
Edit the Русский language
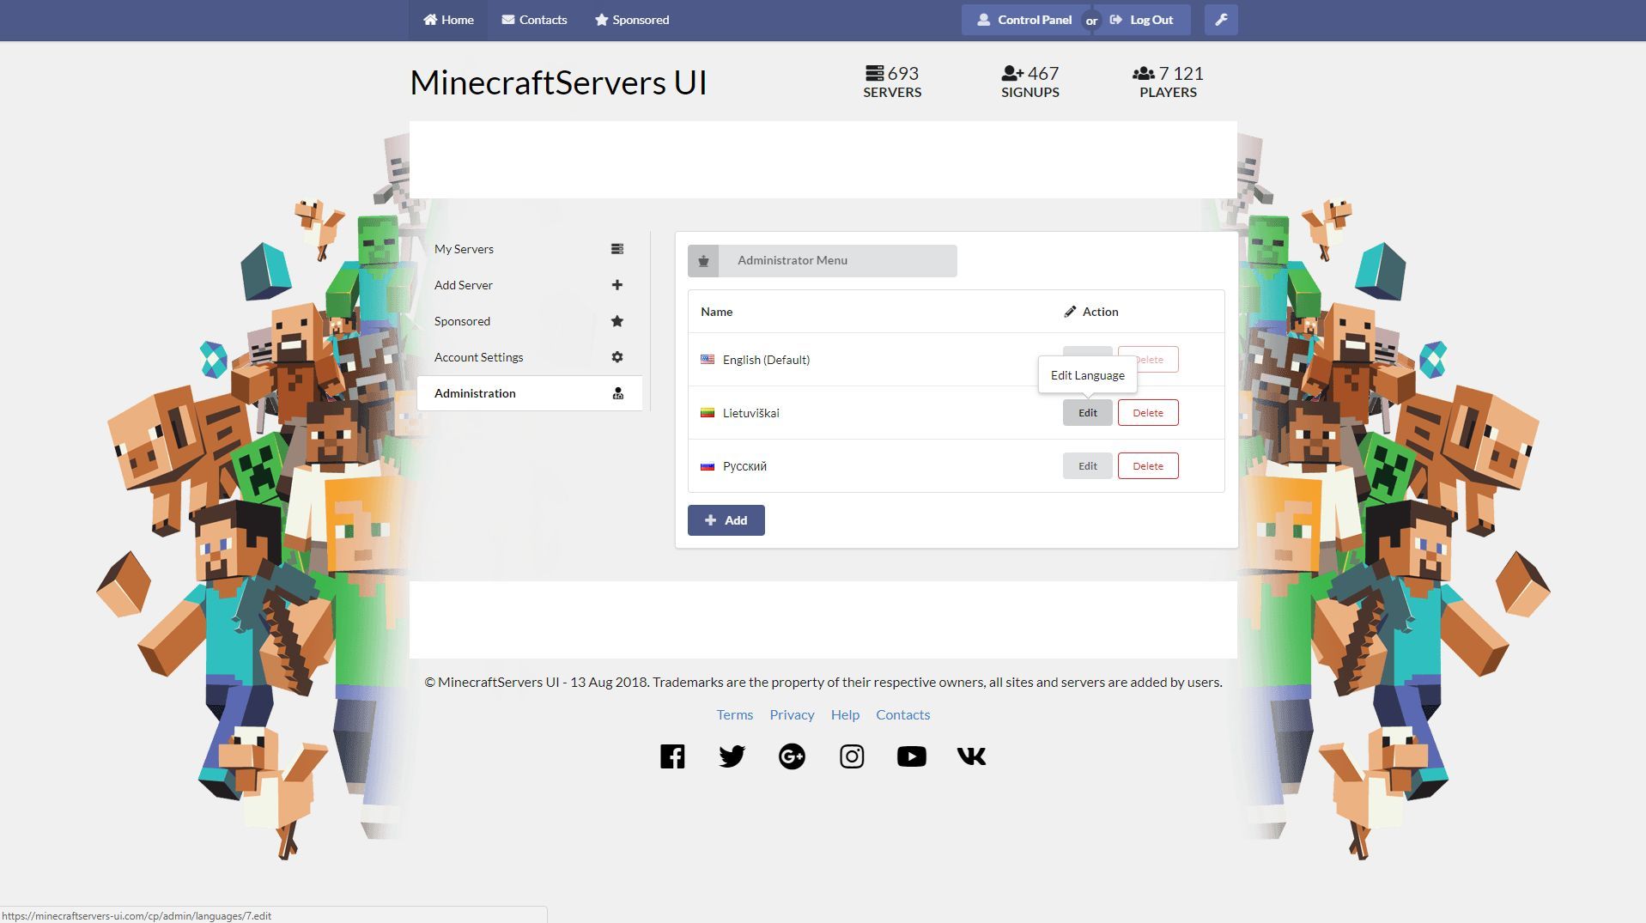point(1087,466)
